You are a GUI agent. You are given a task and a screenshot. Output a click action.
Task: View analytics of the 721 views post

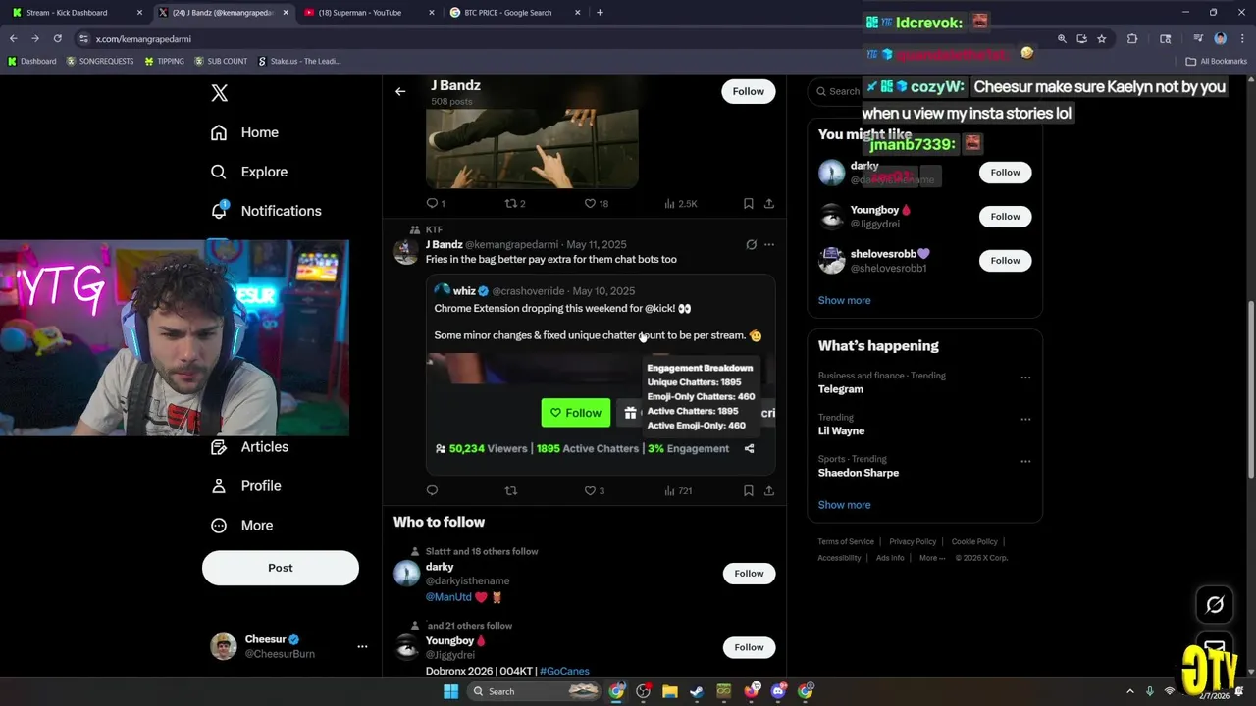(x=678, y=490)
